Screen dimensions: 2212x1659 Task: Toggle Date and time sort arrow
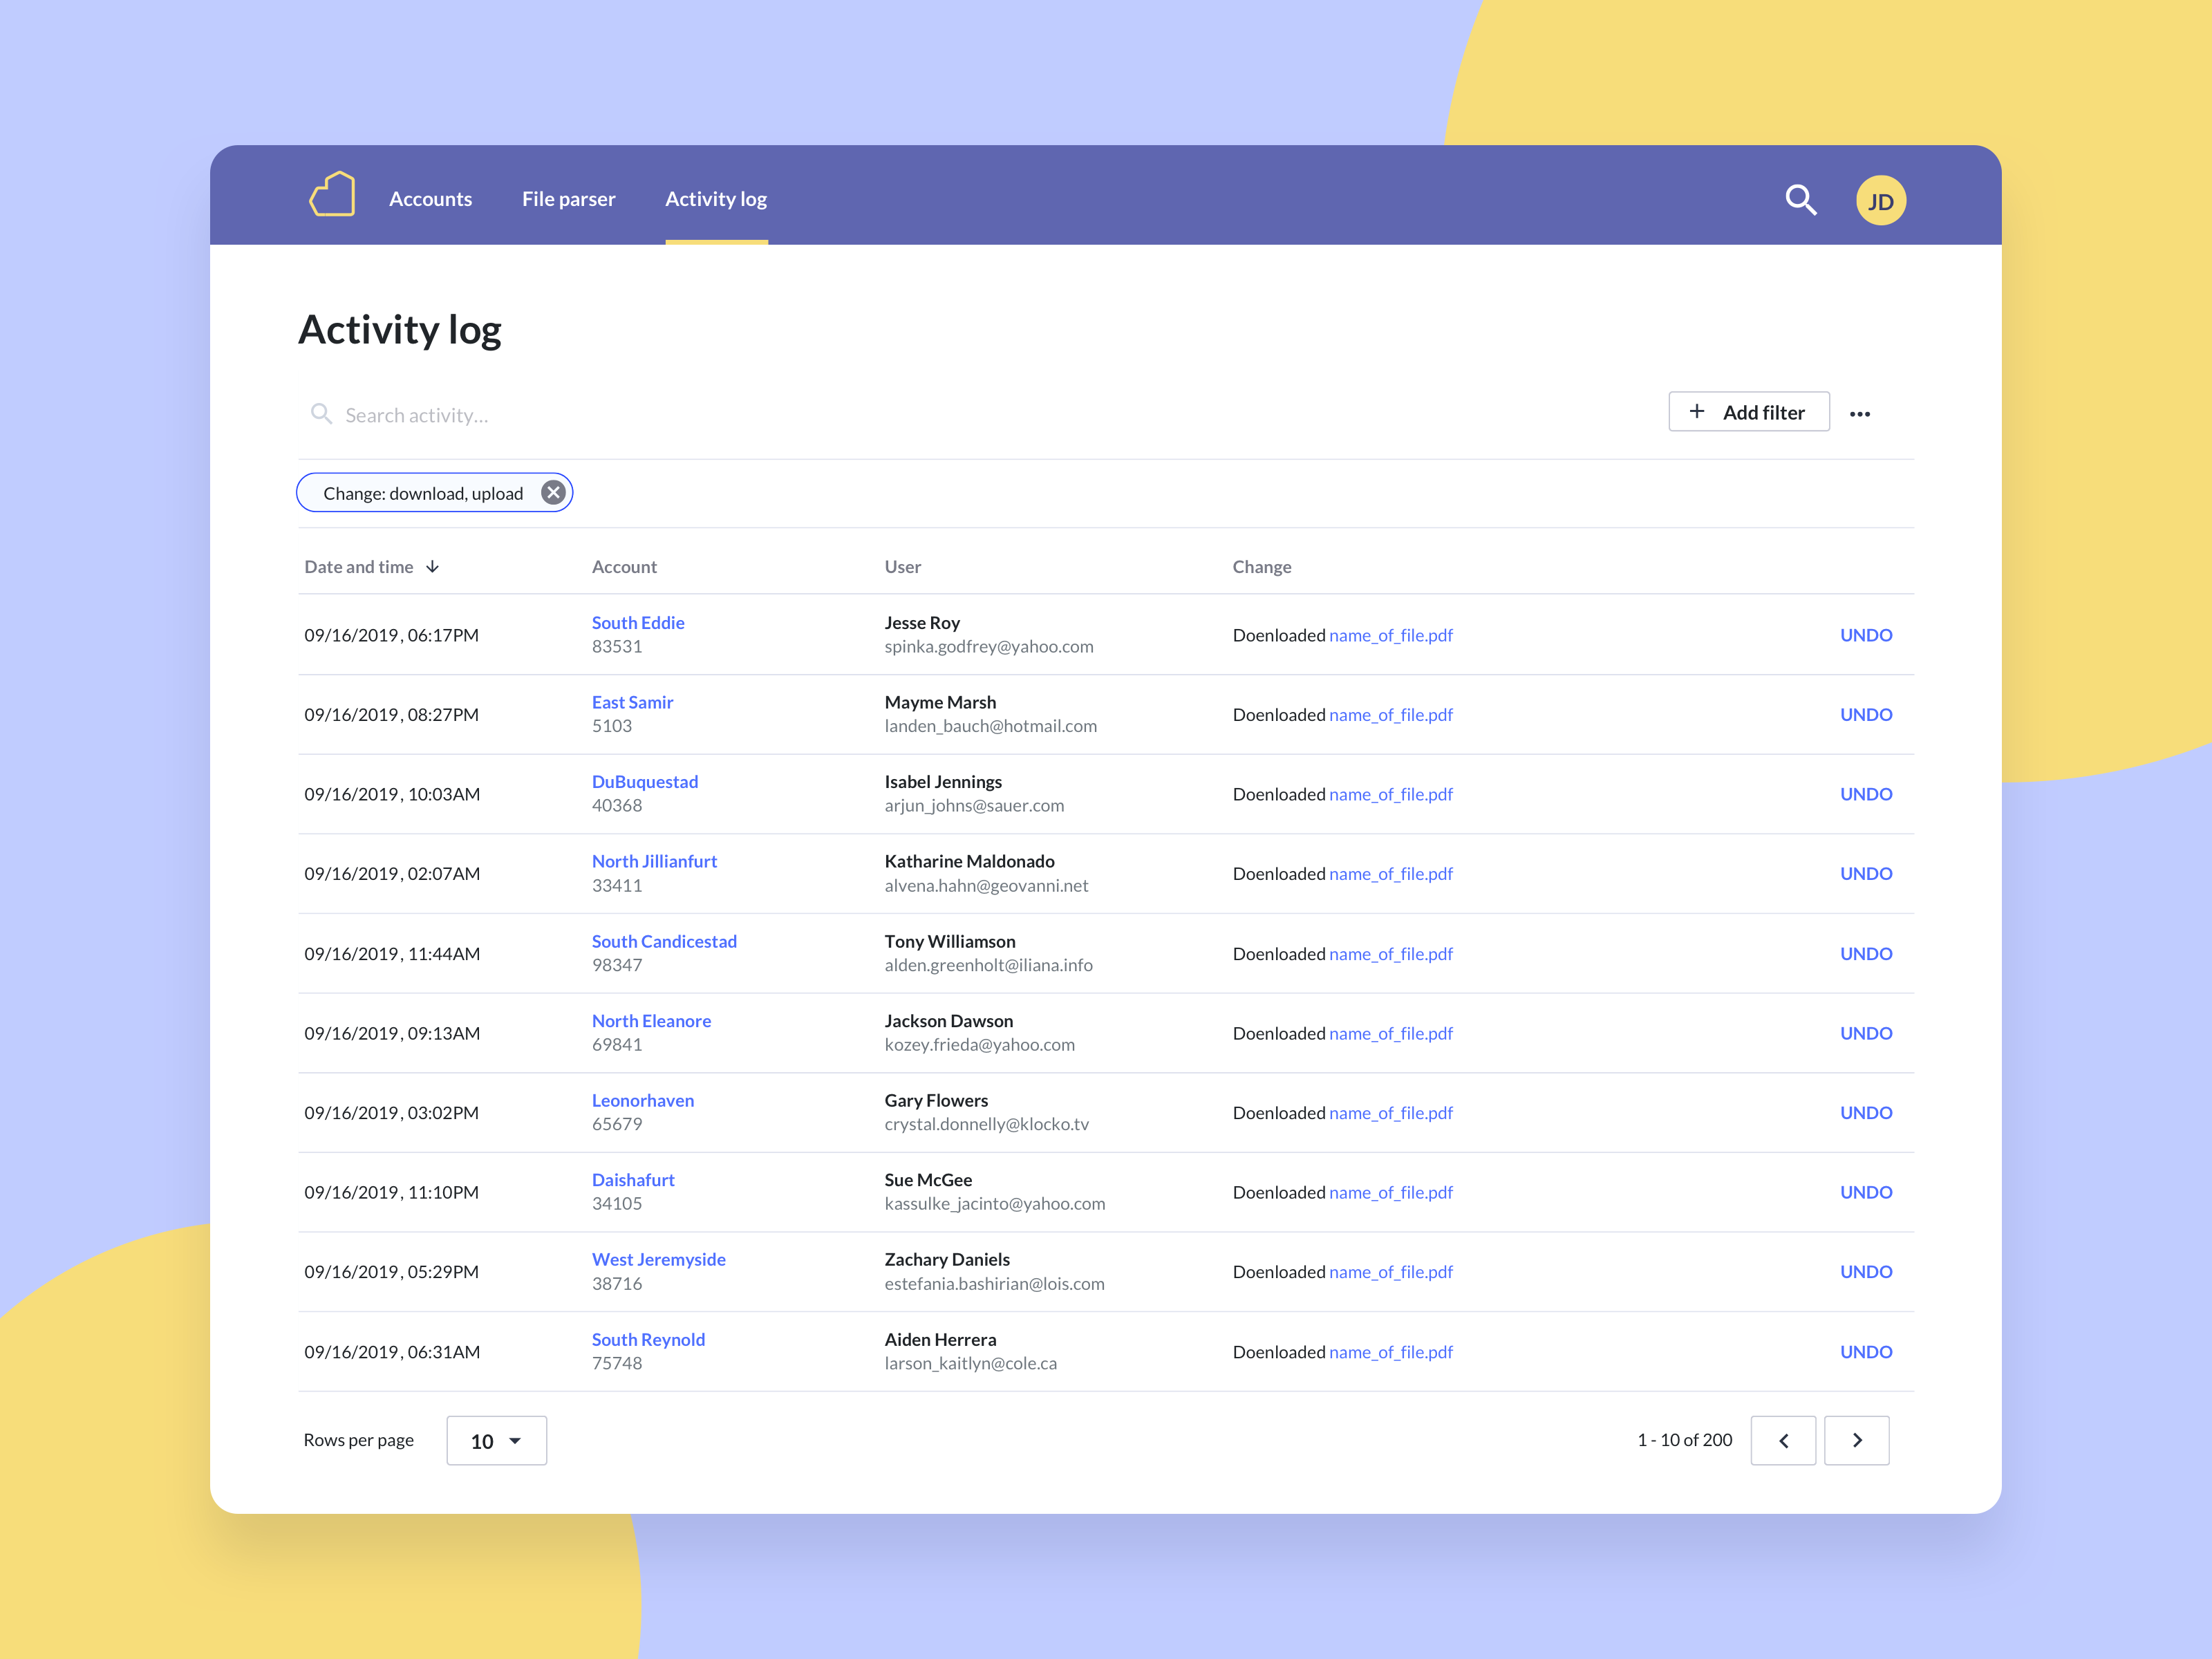432,567
